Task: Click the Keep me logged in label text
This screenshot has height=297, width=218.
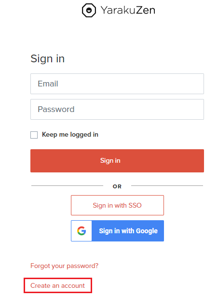Action: [x=70, y=135]
